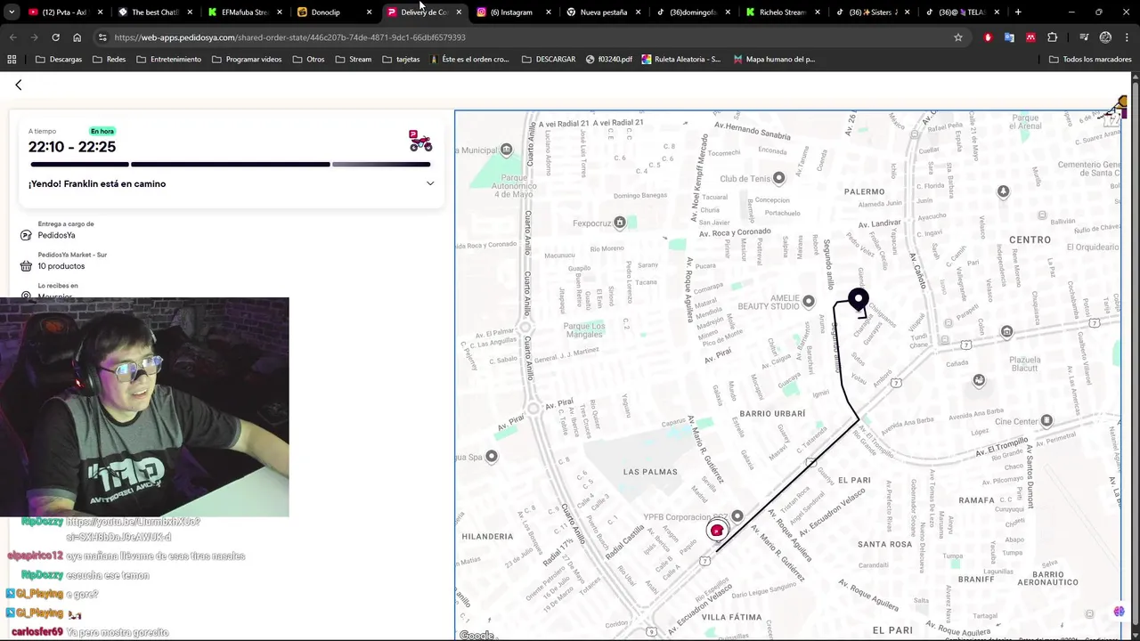Image resolution: width=1140 pixels, height=641 pixels.
Task: Click the 22:10 - 22:25 delivery time
Action: 72,147
